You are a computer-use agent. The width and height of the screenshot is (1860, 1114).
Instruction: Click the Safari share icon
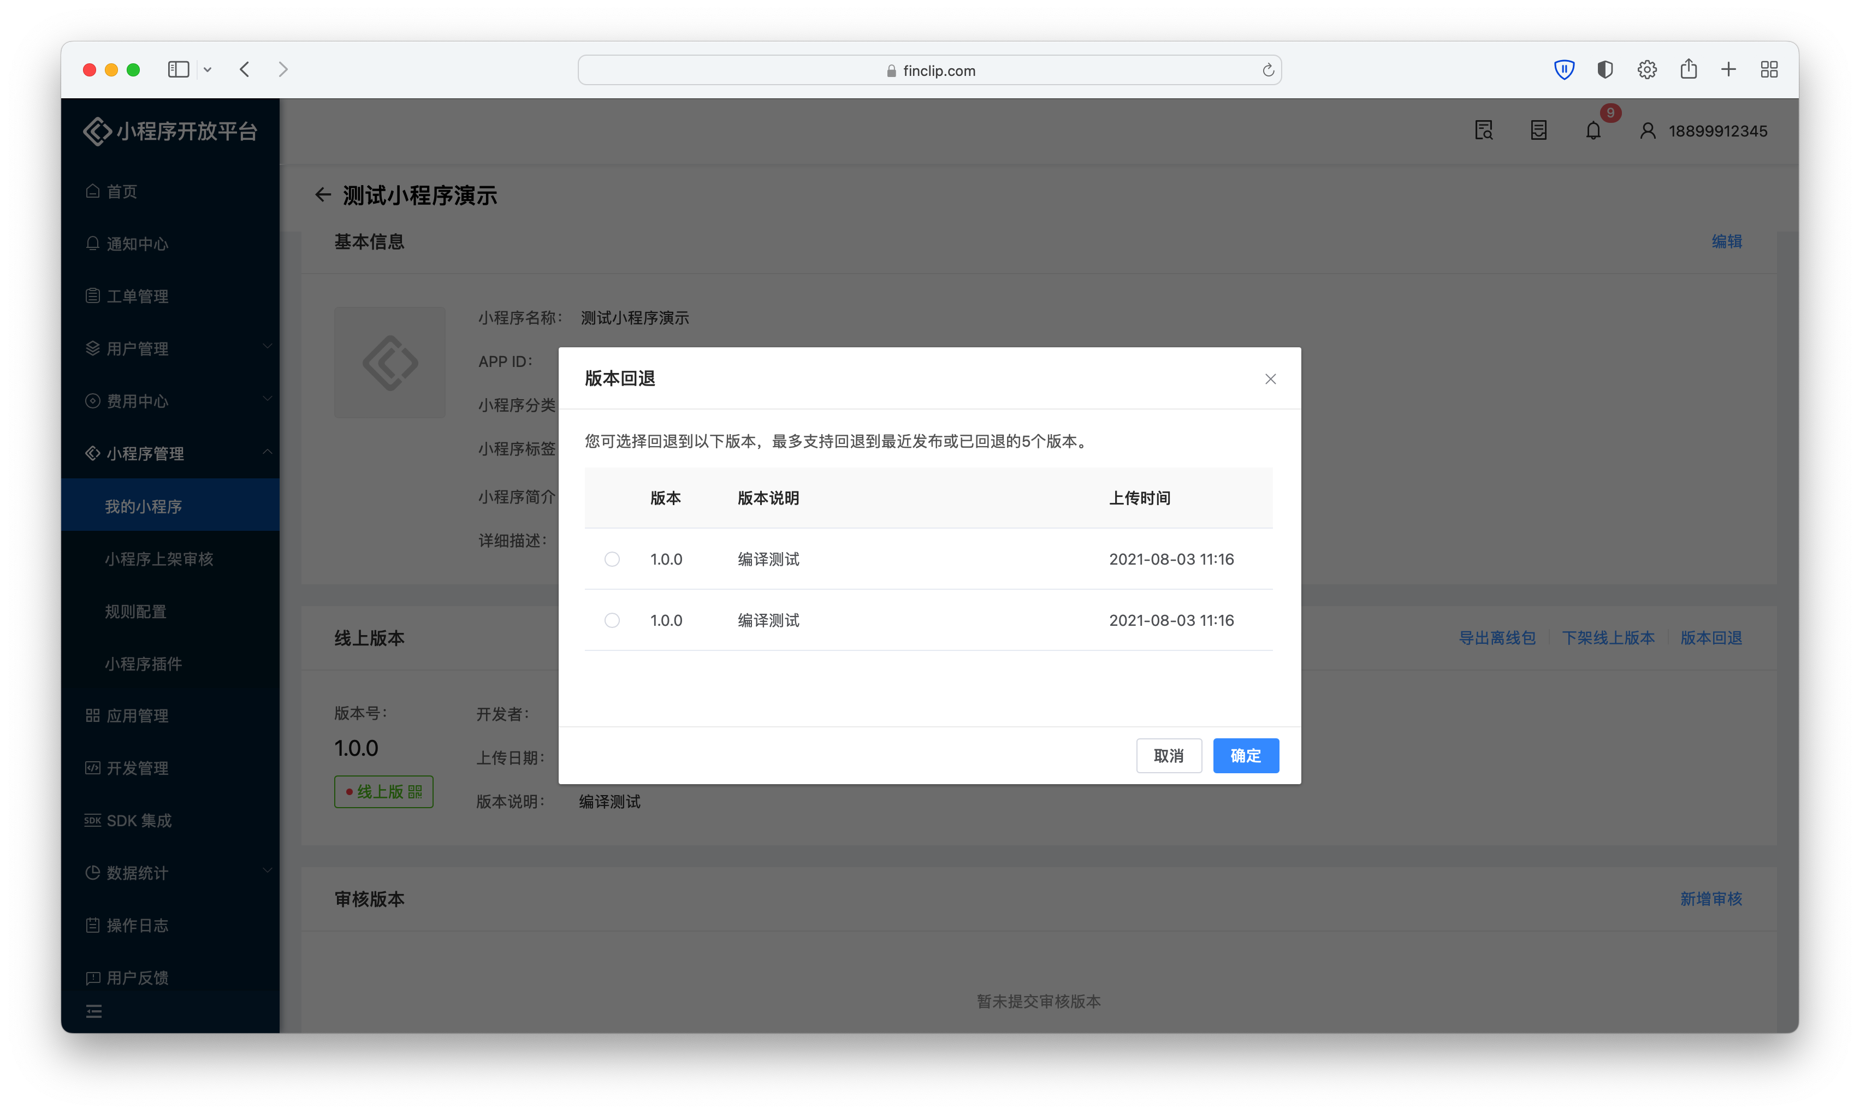click(1688, 69)
